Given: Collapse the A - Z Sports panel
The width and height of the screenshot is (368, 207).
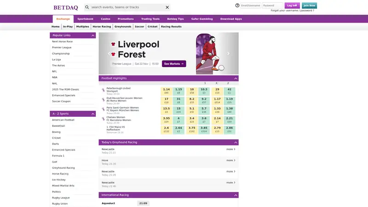Looking at the screenshot, I should (93, 114).
